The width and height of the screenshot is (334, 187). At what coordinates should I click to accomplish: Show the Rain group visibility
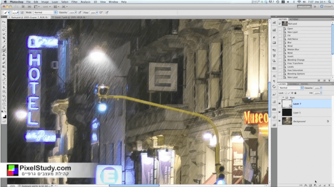pos(280,97)
